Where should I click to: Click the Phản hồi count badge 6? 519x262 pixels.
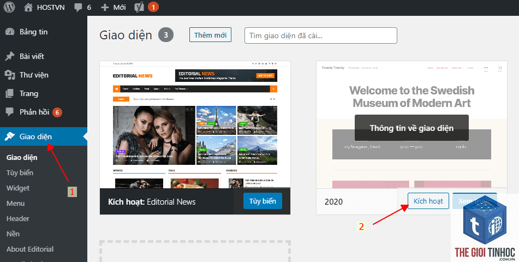coord(57,112)
